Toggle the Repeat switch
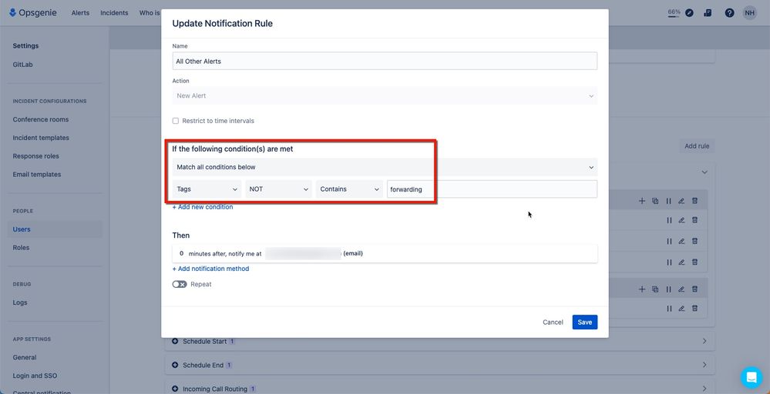The width and height of the screenshot is (770, 394). click(180, 284)
